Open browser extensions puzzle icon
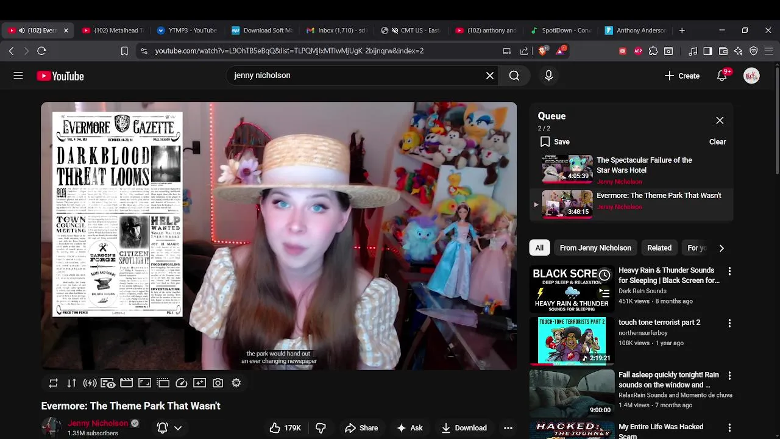 653,51
